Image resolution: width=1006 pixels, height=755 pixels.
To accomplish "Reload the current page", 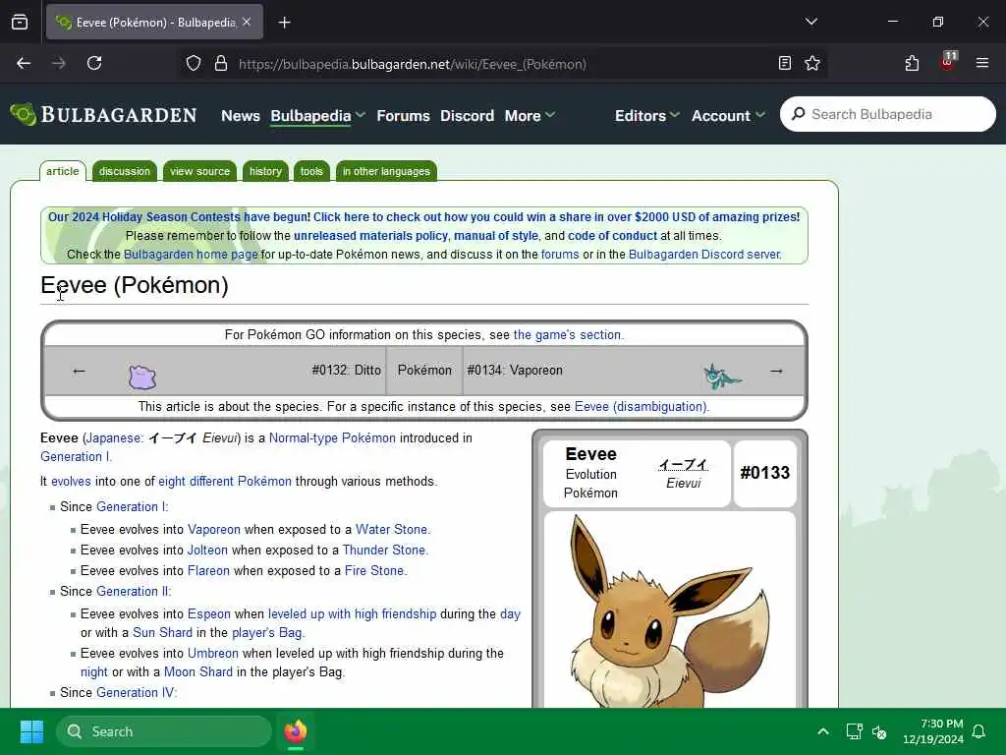I will (94, 63).
